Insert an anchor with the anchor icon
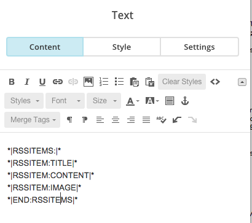Screen dimensions: 252x223 [x=185, y=101]
